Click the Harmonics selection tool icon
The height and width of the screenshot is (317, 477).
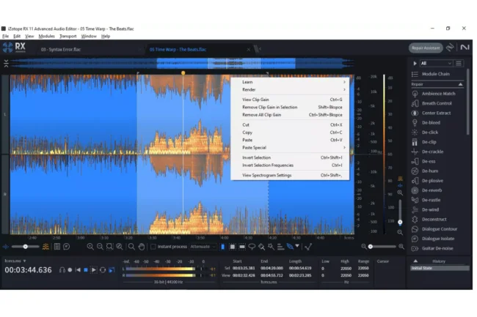280,247
